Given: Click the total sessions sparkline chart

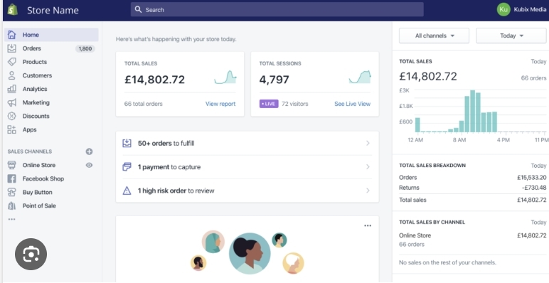Looking at the screenshot, I should 360,77.
